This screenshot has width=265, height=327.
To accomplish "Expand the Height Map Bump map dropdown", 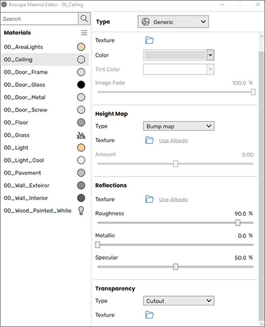I will [x=179, y=126].
